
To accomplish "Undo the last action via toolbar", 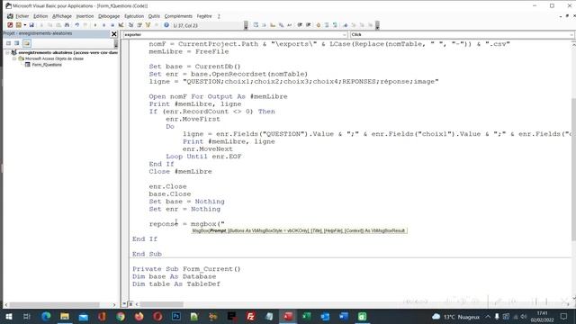I will point(76,25).
